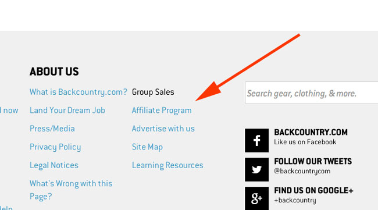Visit the Land Your Dream Job page

[67, 111]
